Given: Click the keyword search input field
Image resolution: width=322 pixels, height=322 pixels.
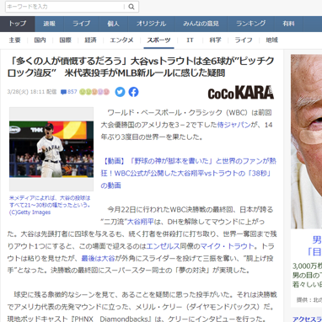Looking at the screenshot, I should pos(65,7).
